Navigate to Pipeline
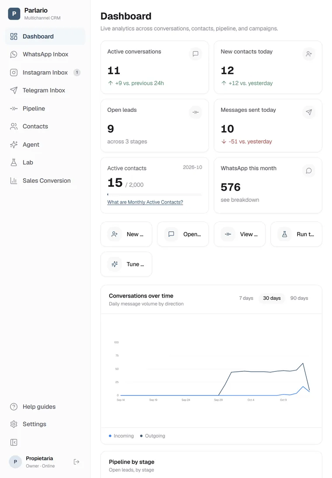The width and height of the screenshot is (332, 478). click(45, 108)
